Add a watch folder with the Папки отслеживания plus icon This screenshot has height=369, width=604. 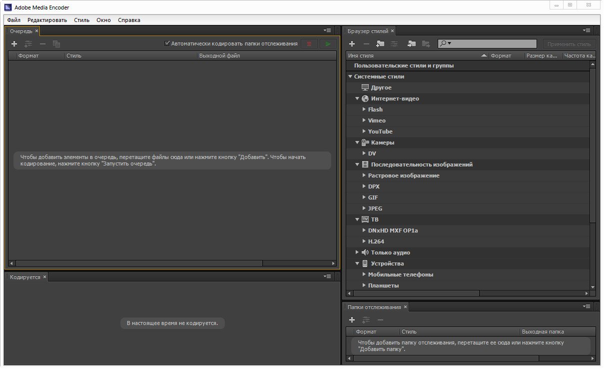(x=352, y=319)
